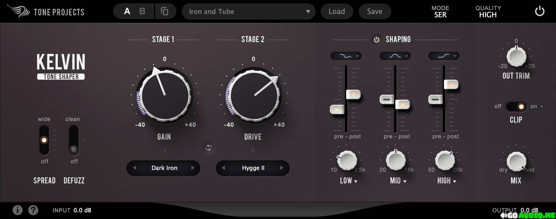Click the Save button

point(375,11)
